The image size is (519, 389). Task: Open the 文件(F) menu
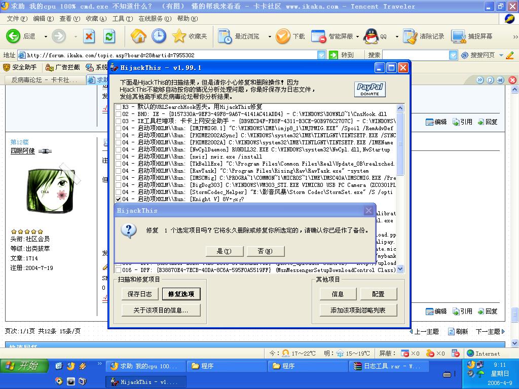(17, 19)
